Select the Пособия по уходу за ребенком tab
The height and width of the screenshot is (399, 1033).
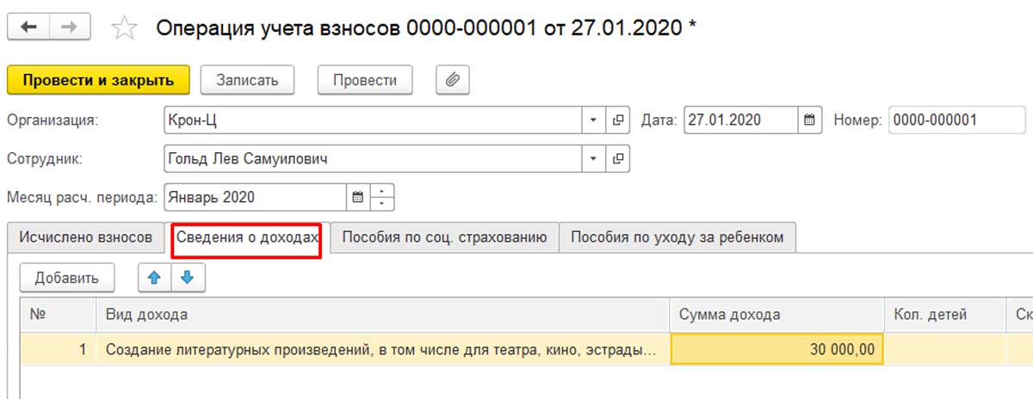tap(677, 237)
